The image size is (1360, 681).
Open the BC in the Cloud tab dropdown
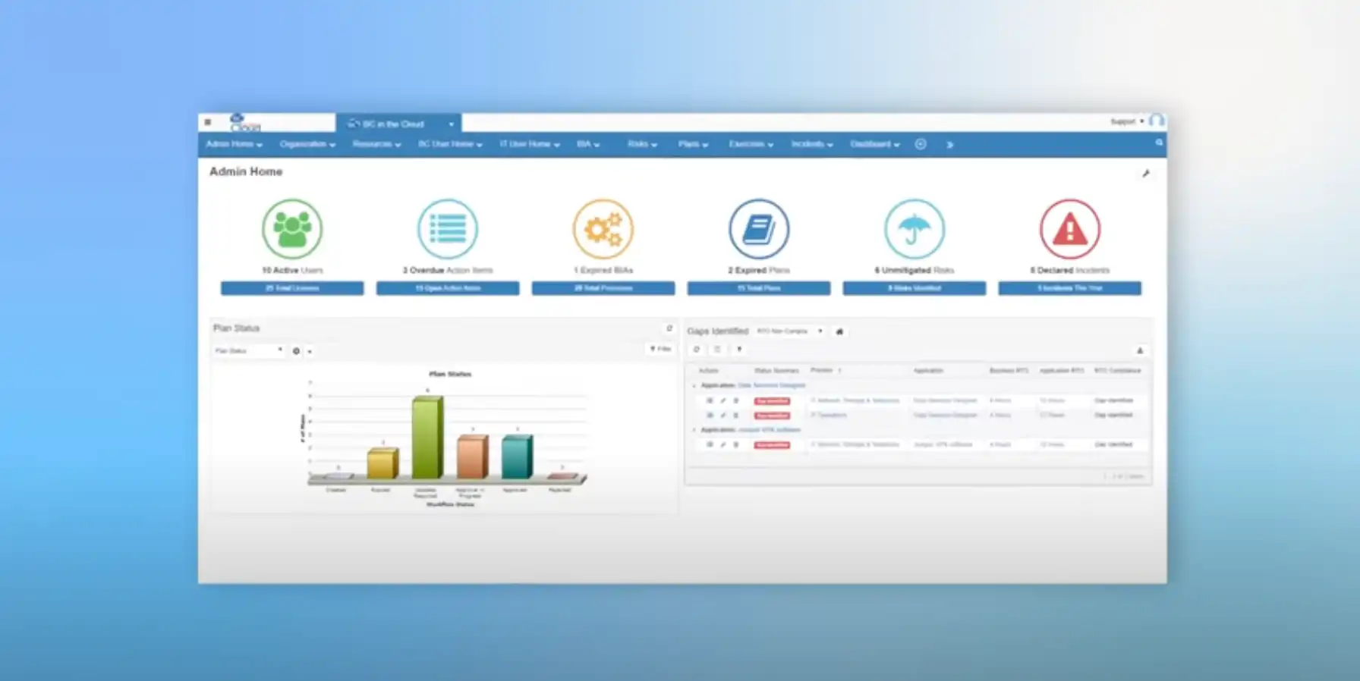[451, 124]
